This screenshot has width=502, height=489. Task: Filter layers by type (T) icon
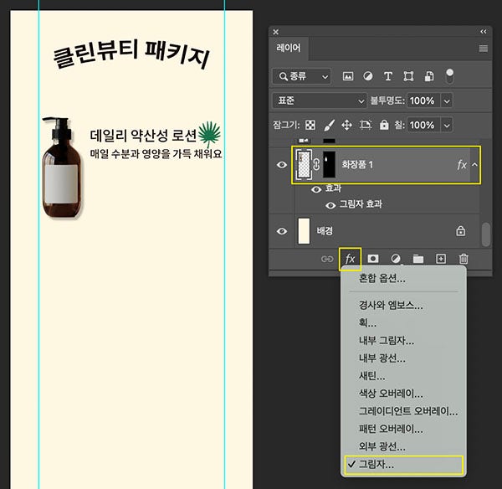click(x=388, y=76)
